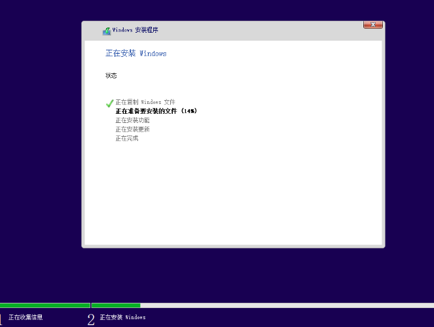Click the bold 正在准备要安装的文件 (14%) step
The width and height of the screenshot is (434, 327).
[156, 111]
